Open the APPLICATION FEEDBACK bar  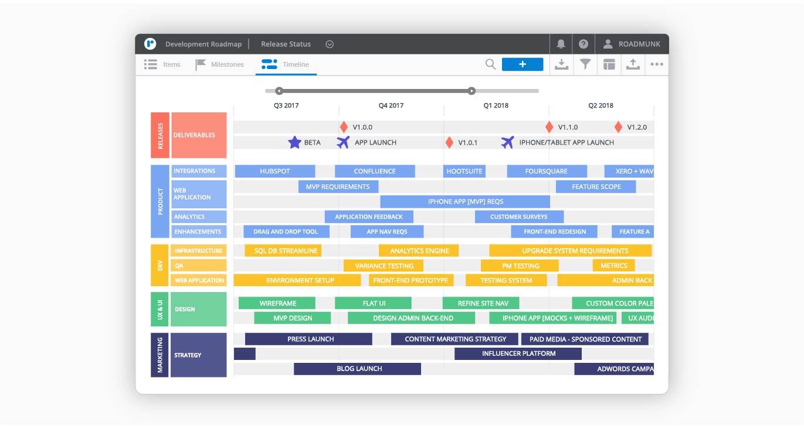point(369,217)
